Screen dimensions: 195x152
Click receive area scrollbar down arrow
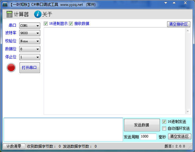188,112
